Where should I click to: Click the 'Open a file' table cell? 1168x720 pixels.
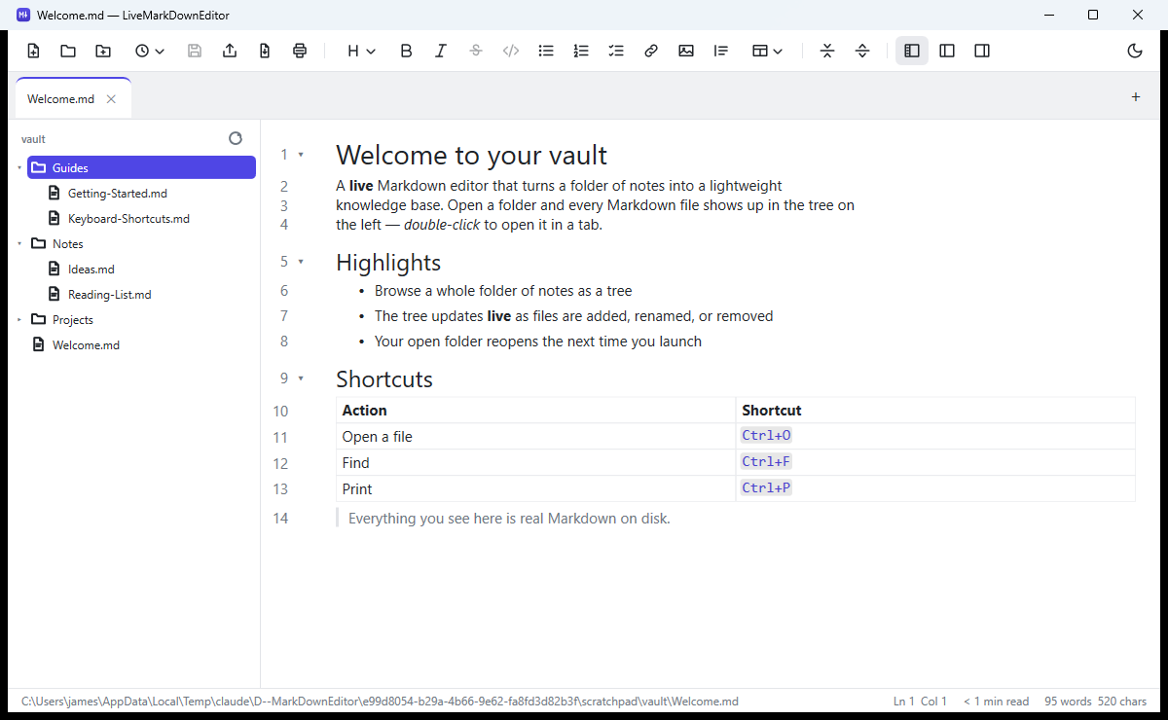[x=535, y=437]
